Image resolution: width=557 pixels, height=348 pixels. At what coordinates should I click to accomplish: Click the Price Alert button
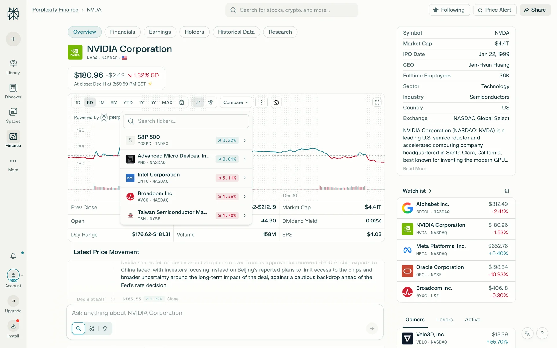(494, 10)
